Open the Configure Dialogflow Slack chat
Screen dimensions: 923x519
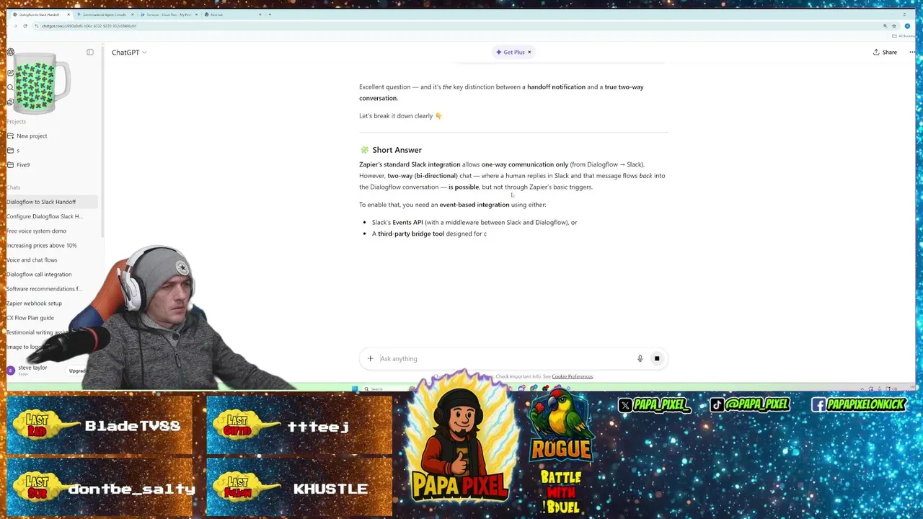tap(45, 216)
